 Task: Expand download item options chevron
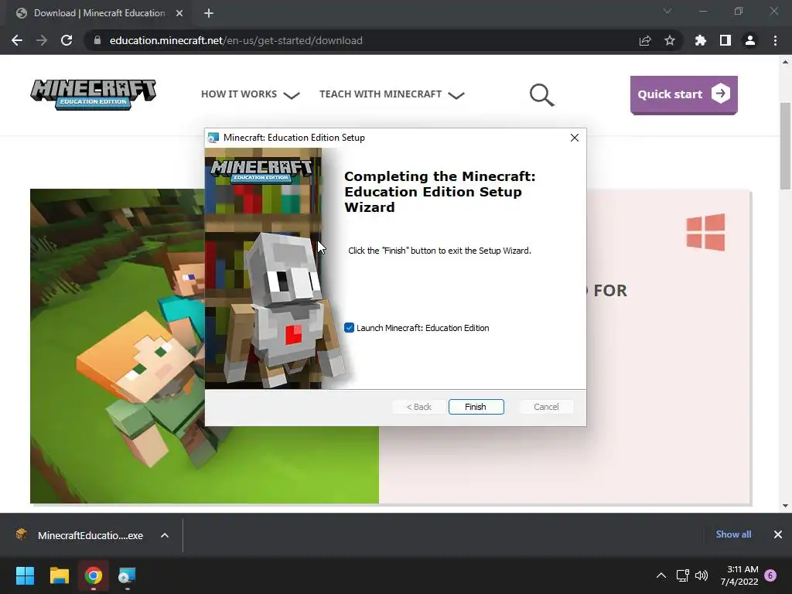pos(165,535)
